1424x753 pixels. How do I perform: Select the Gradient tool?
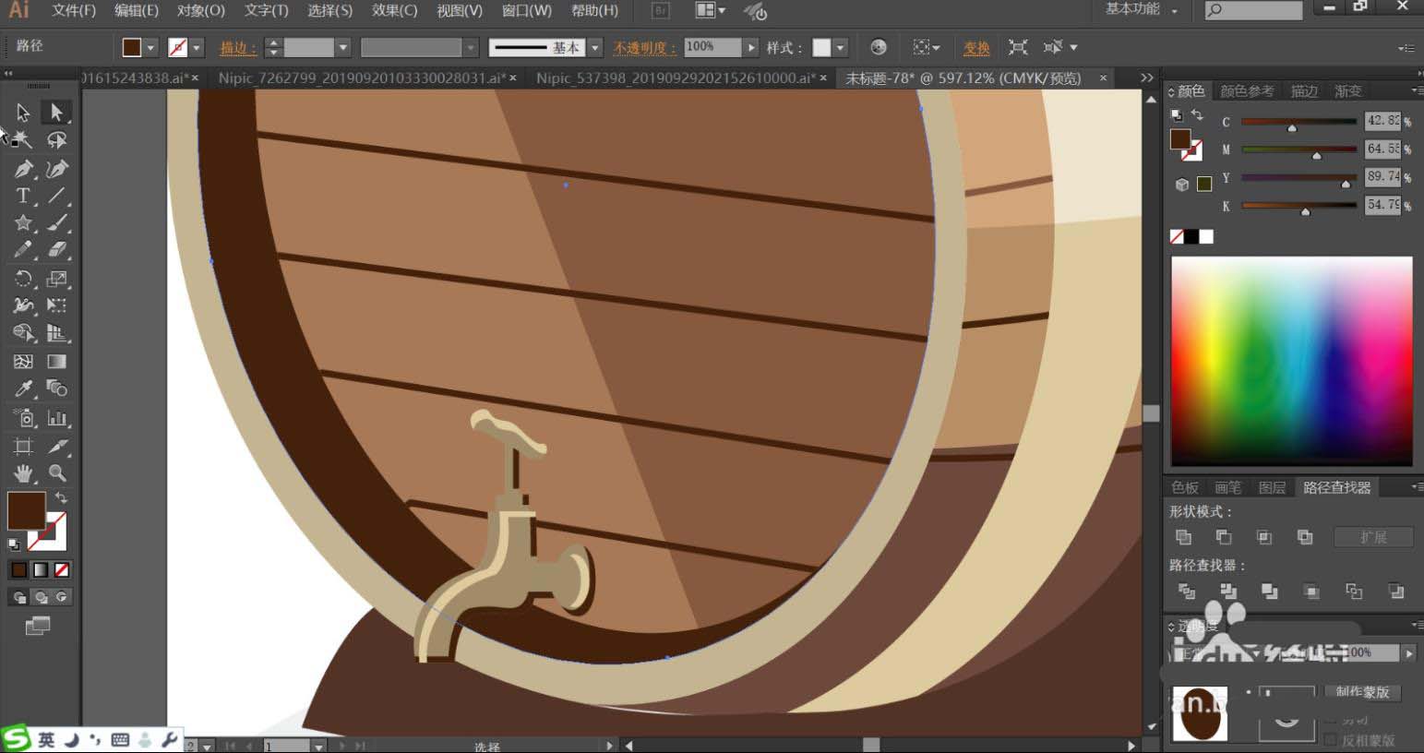56,362
